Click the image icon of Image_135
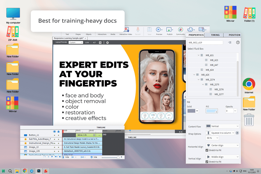Viewport: 261px width, 174px height. pyautogui.click(x=25, y=151)
